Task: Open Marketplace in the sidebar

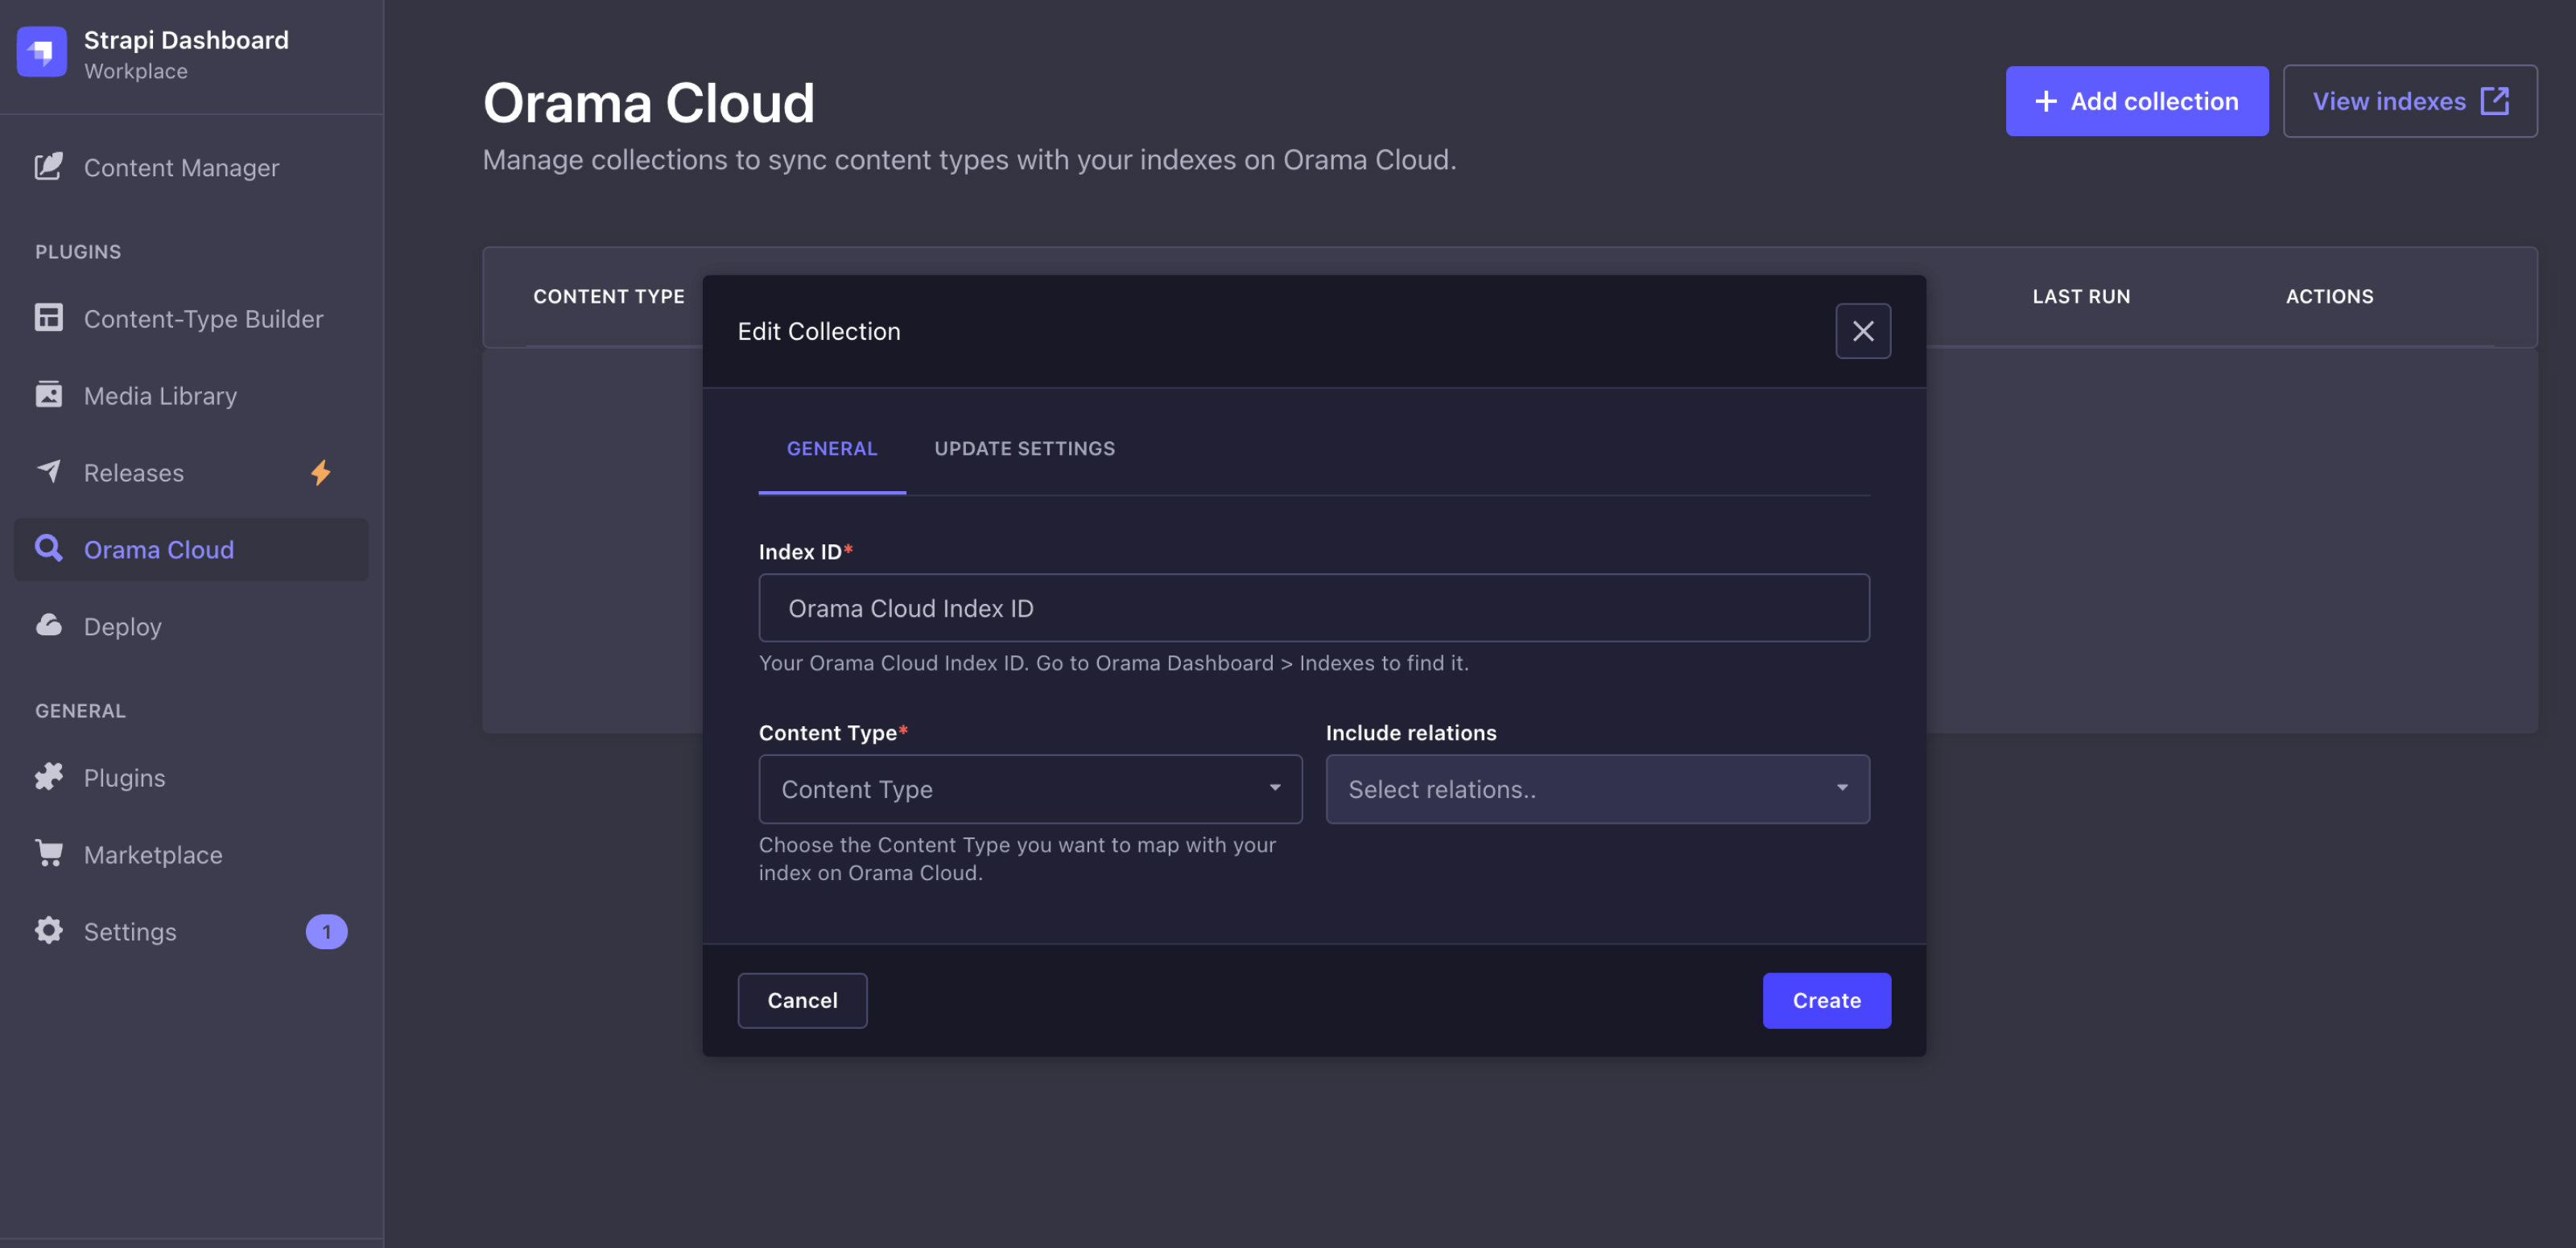Action: pos(191,854)
